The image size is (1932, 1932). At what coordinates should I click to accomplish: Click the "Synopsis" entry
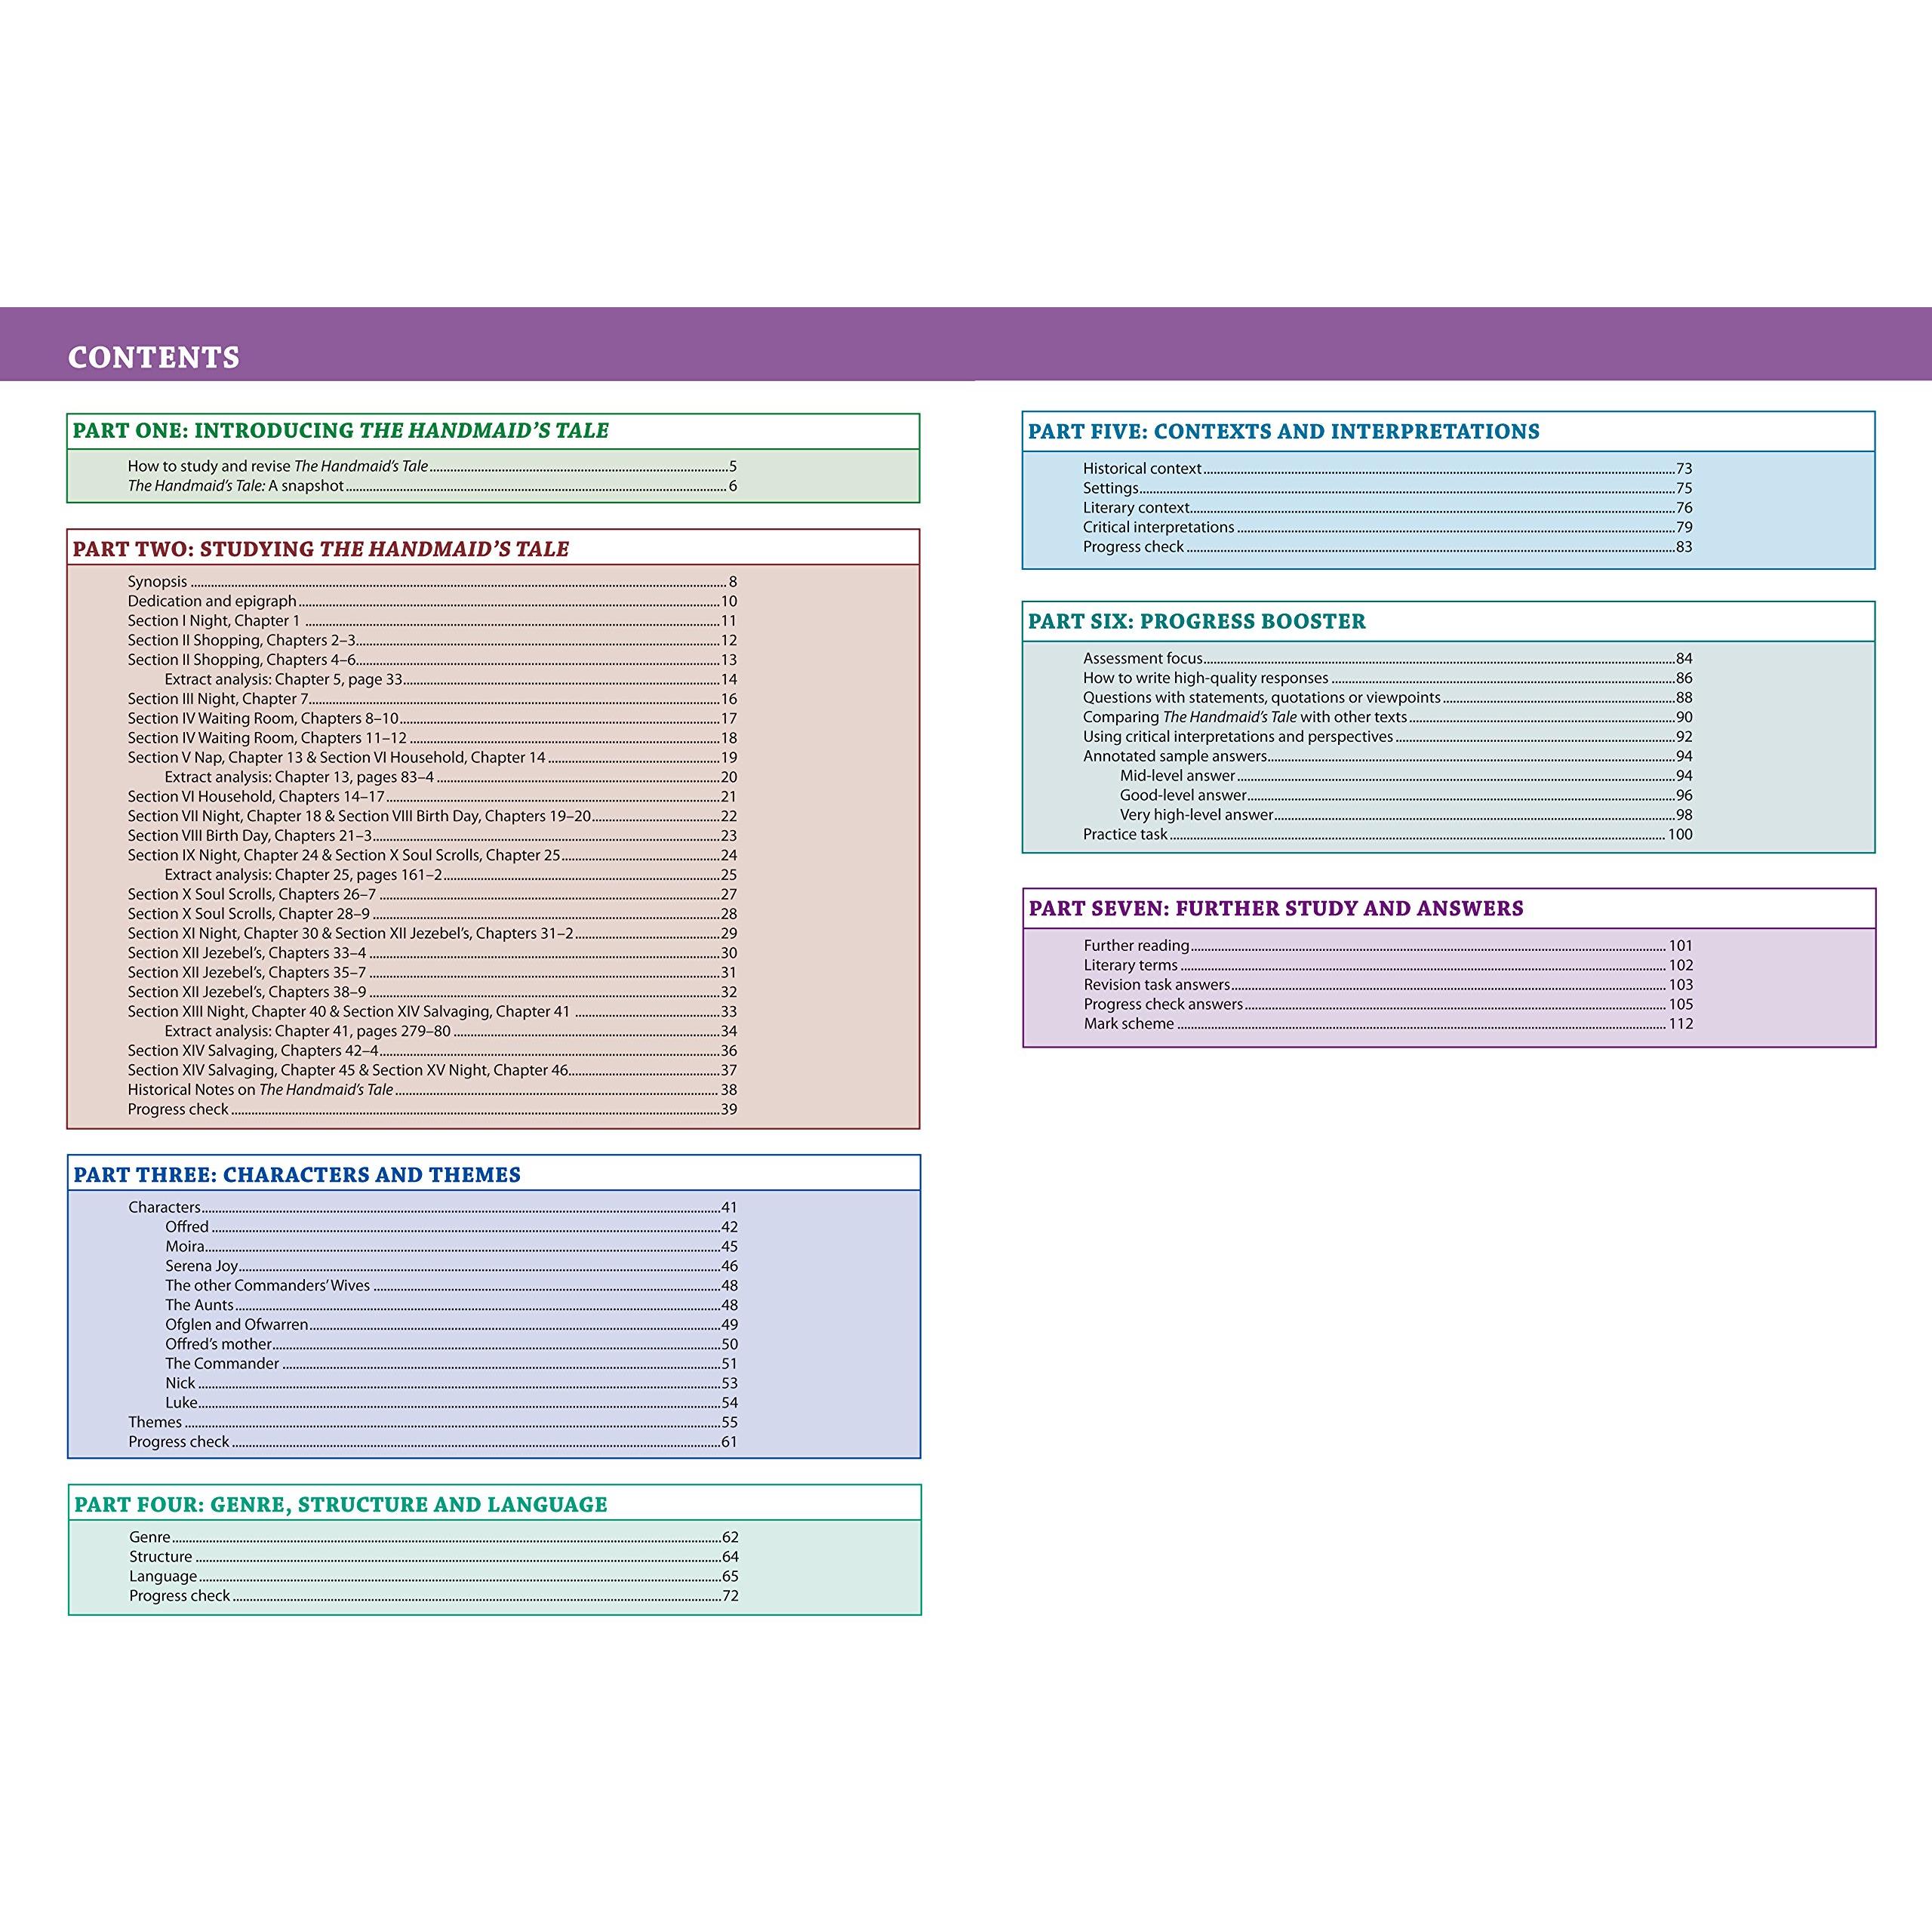(x=432, y=581)
